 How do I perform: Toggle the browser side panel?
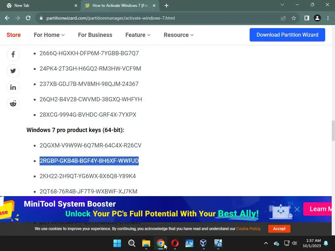click(307, 18)
